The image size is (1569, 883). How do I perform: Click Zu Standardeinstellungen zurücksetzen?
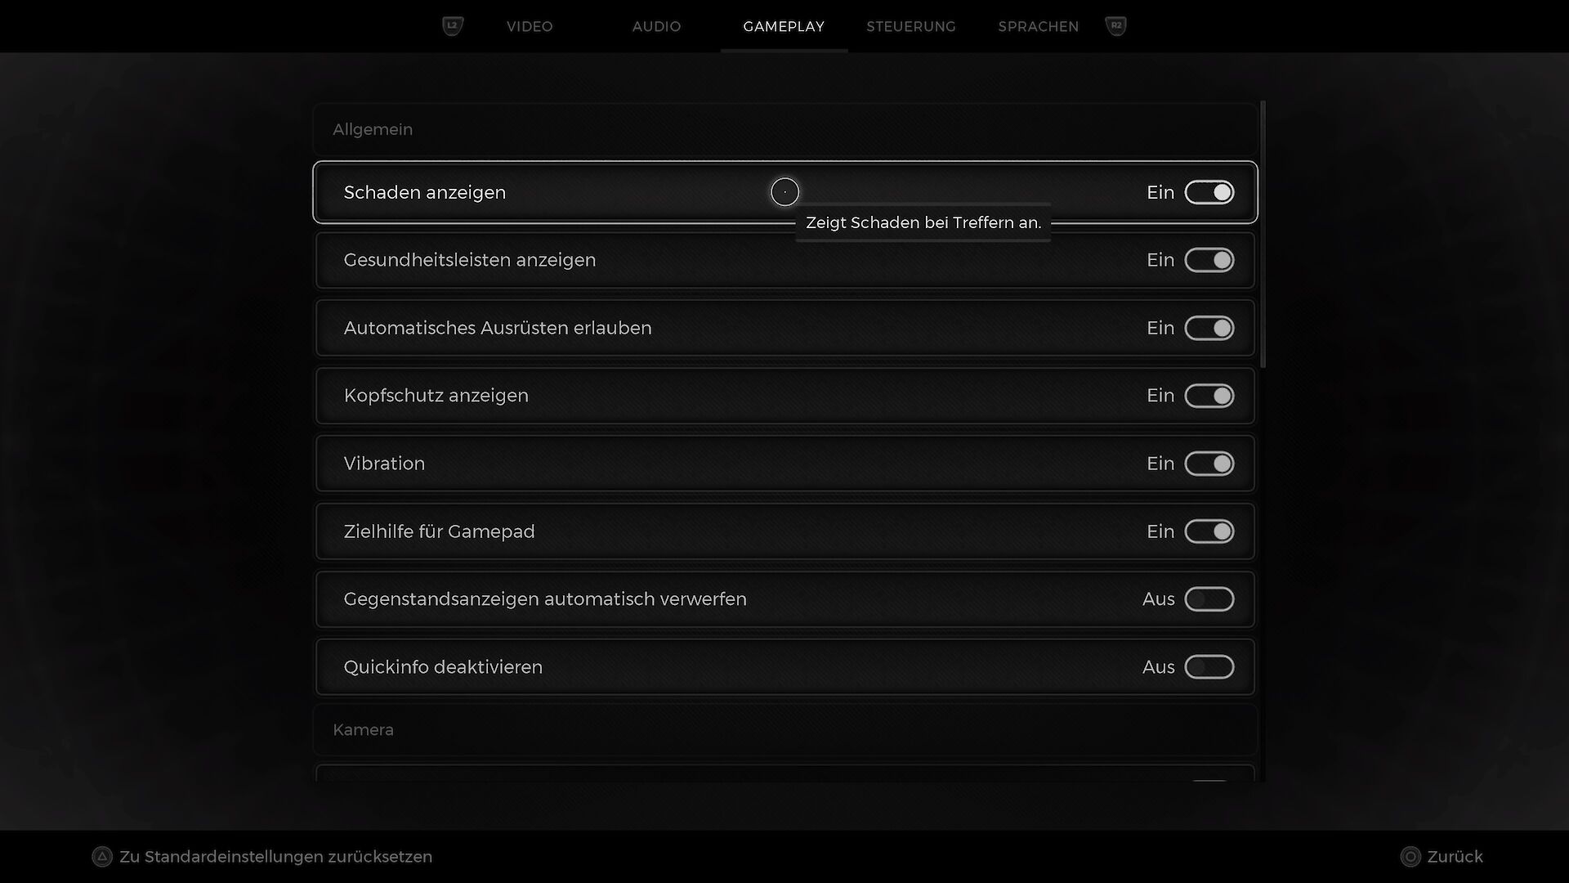(275, 857)
